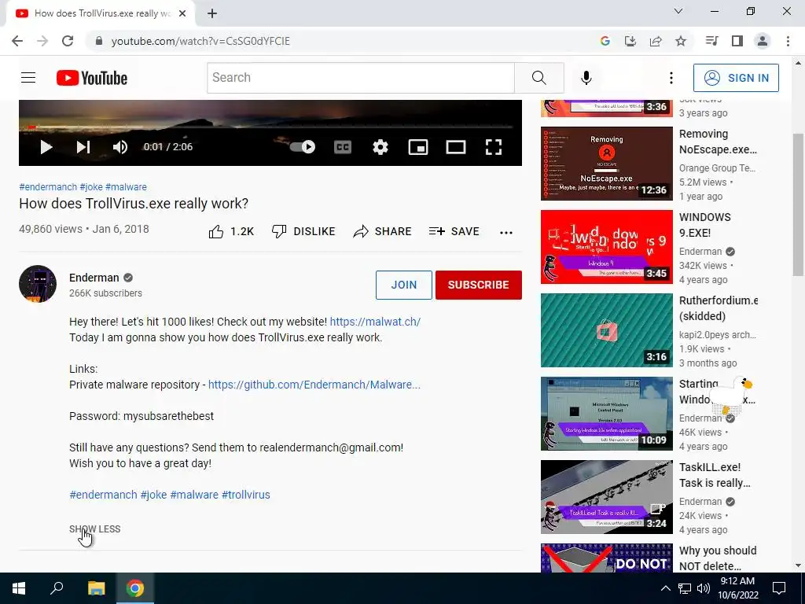The height and width of the screenshot is (604, 805).
Task: Bookmark this page with the star icon
Action: pyautogui.click(x=681, y=41)
